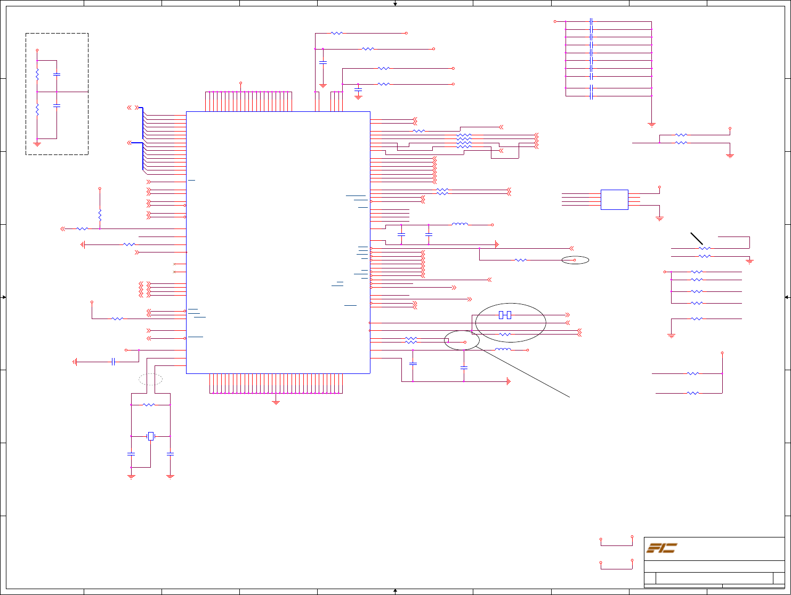Select the horizontal capacitor left of the main chip
The width and height of the screenshot is (791, 595).
tap(113, 362)
